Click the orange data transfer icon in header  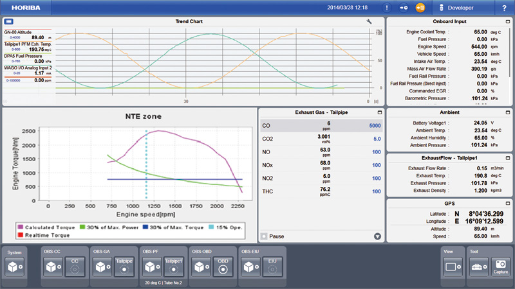[420, 8]
